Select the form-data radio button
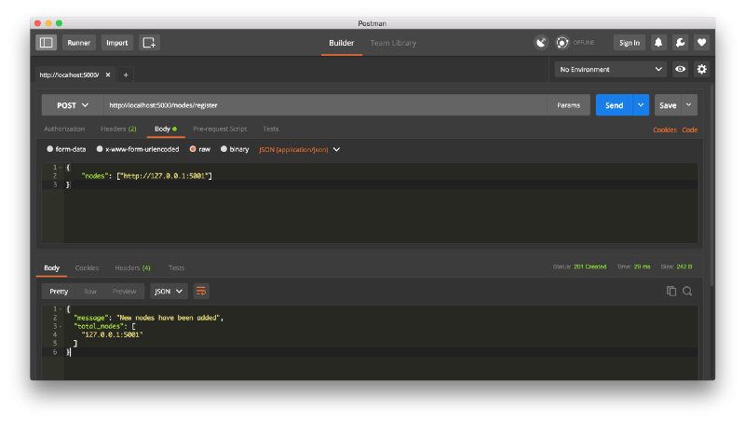 point(50,149)
